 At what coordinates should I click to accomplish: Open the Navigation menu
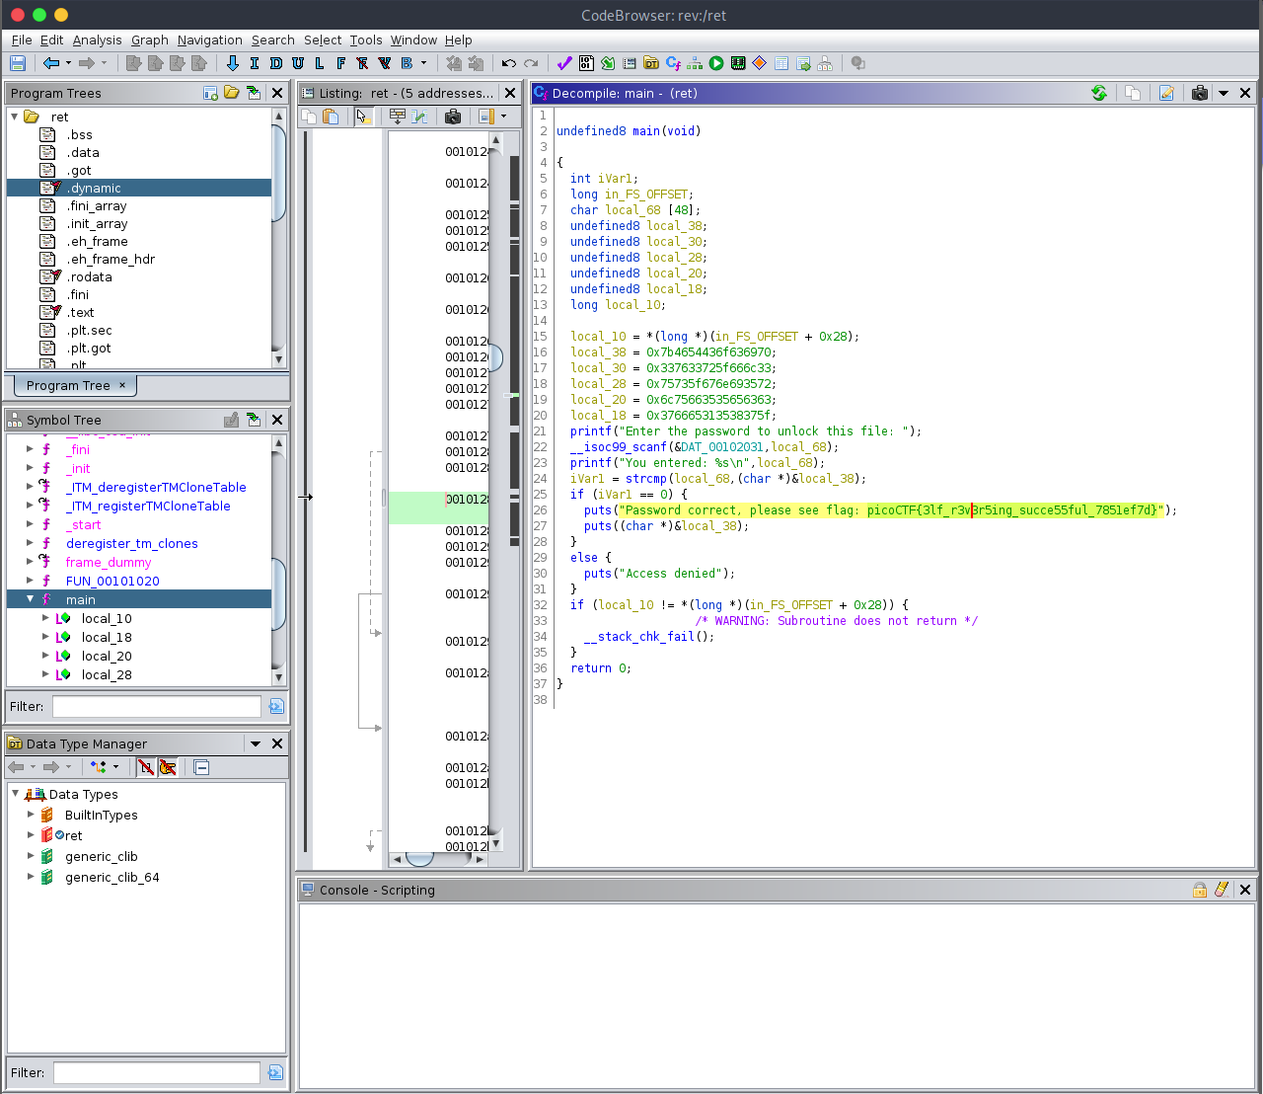pos(210,39)
